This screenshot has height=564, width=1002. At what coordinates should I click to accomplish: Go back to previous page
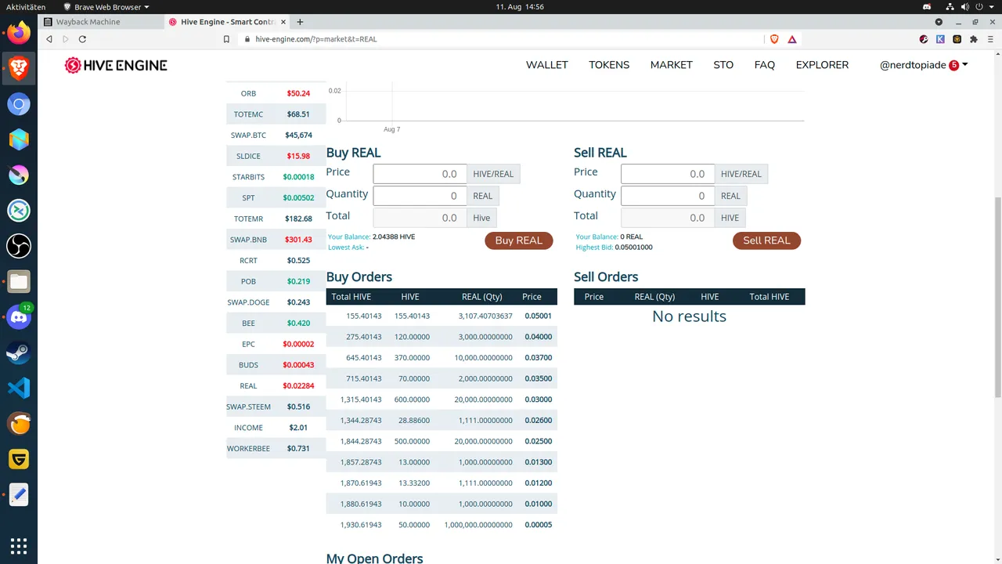(49, 38)
